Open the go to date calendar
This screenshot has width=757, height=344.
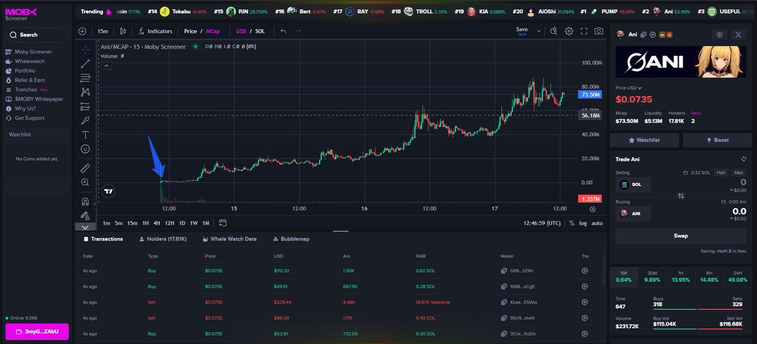tap(223, 223)
